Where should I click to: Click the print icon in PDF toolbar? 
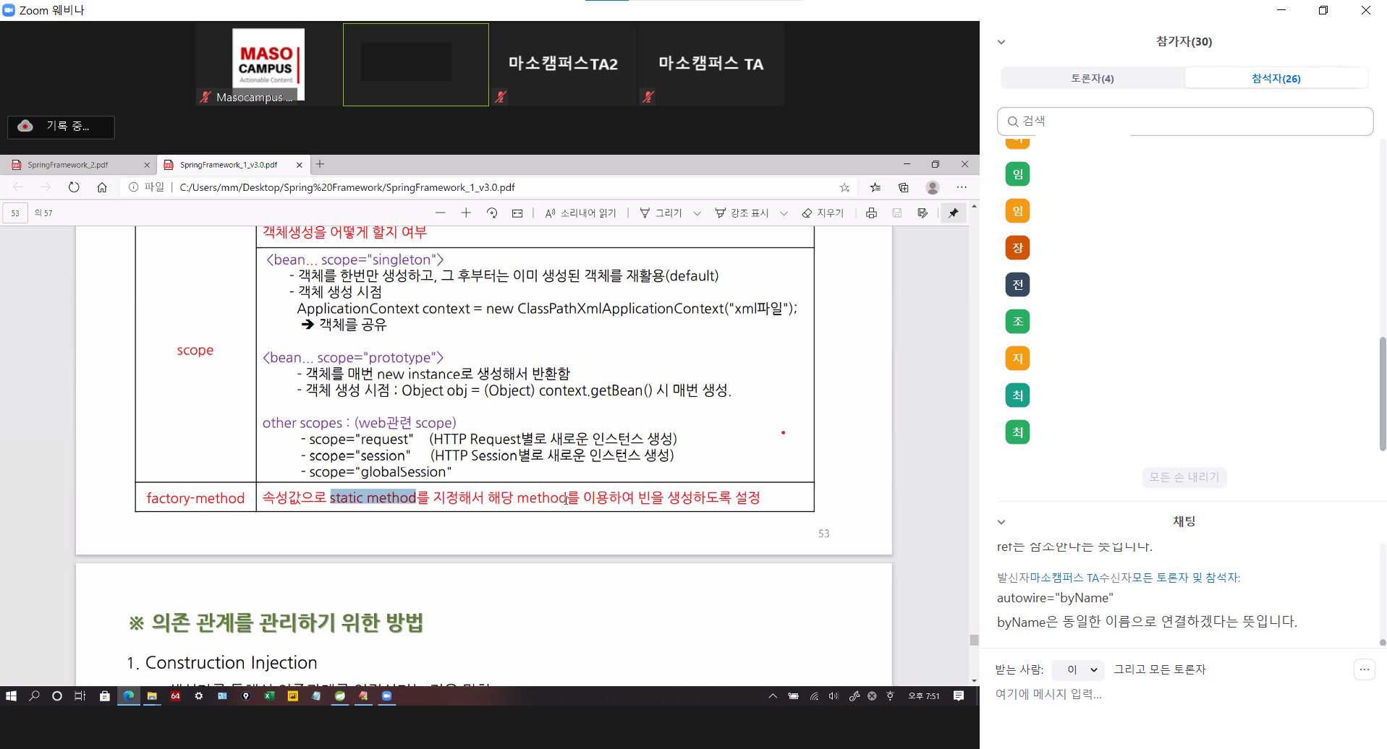click(x=871, y=213)
